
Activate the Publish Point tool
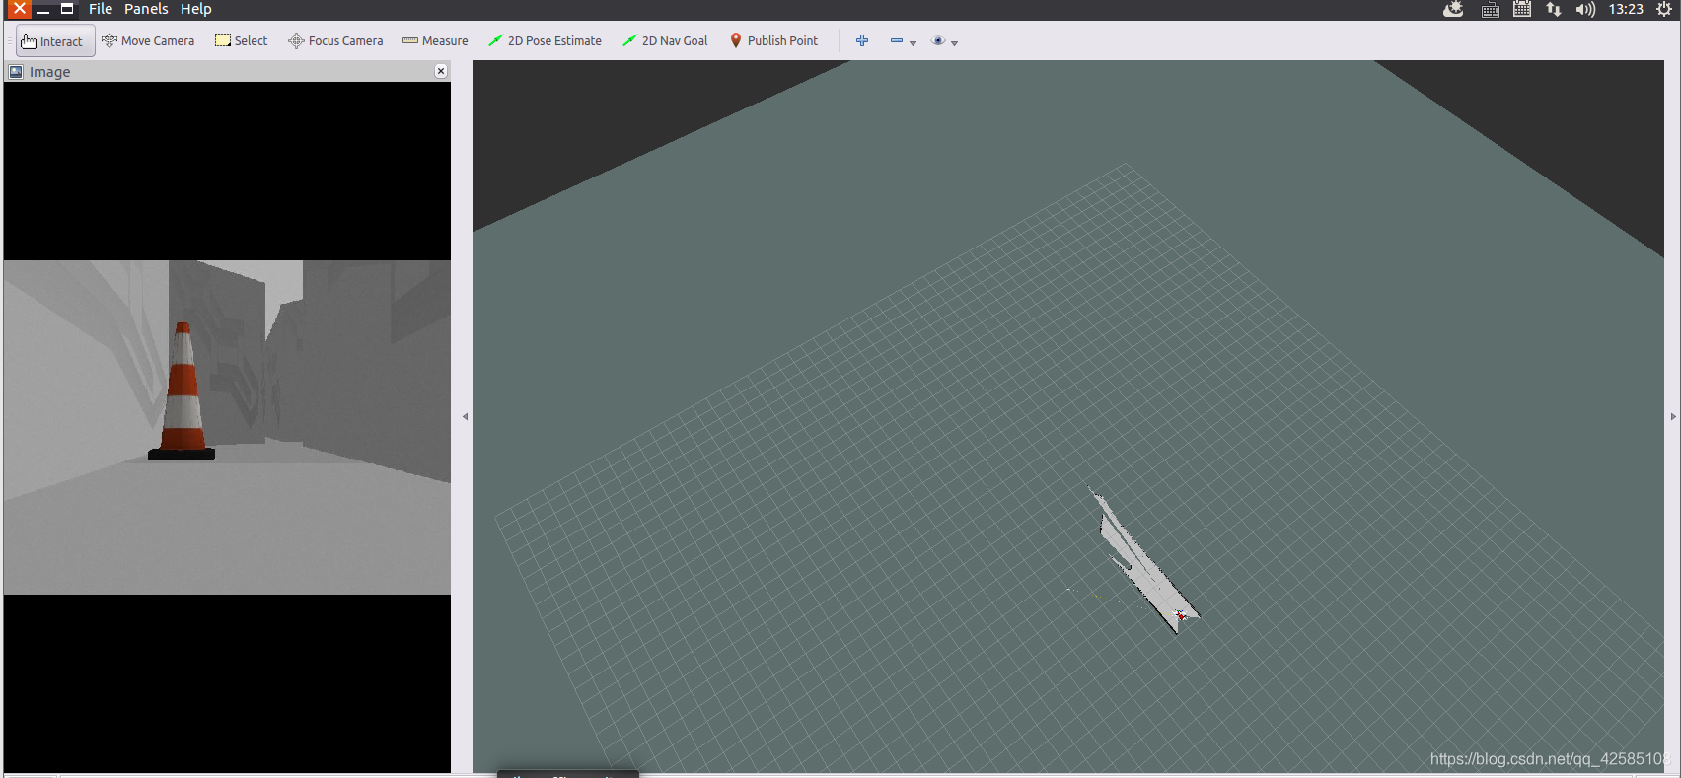coord(774,41)
